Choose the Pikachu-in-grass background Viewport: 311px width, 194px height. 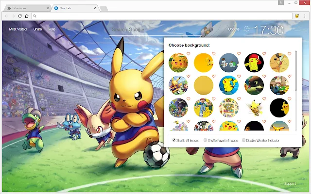point(178,63)
